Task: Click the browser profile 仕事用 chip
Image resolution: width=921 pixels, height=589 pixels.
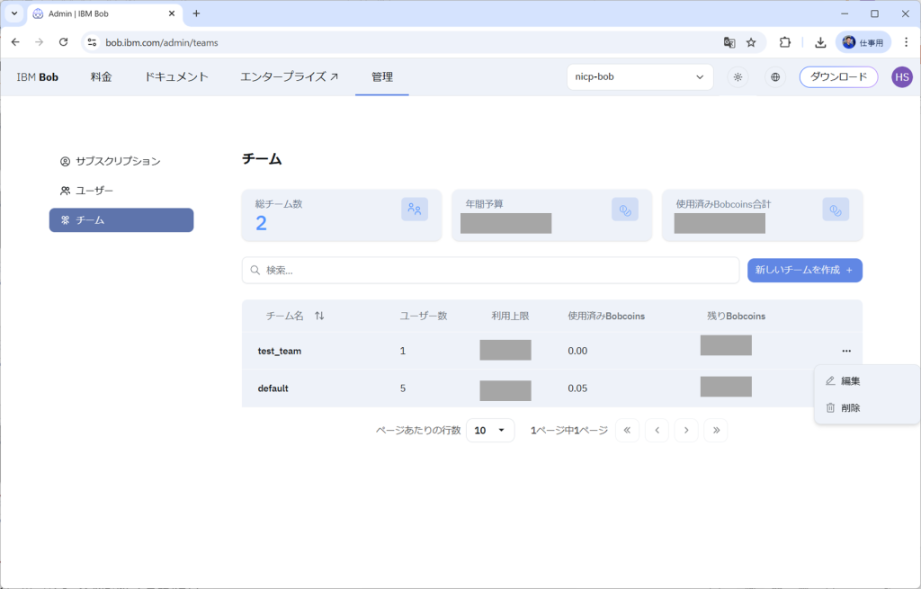Action: (x=863, y=42)
